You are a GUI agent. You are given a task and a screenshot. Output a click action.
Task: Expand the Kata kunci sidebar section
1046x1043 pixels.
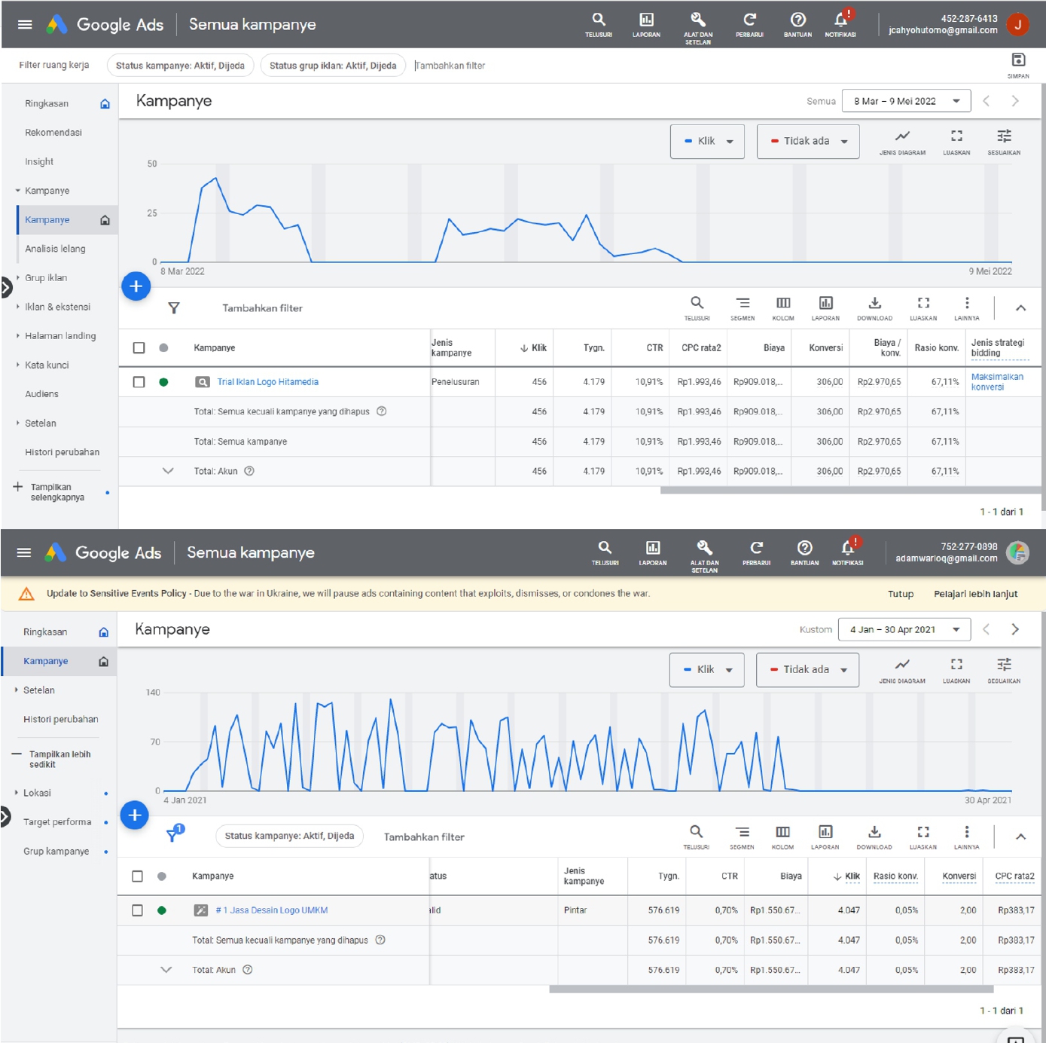pyautogui.click(x=47, y=365)
